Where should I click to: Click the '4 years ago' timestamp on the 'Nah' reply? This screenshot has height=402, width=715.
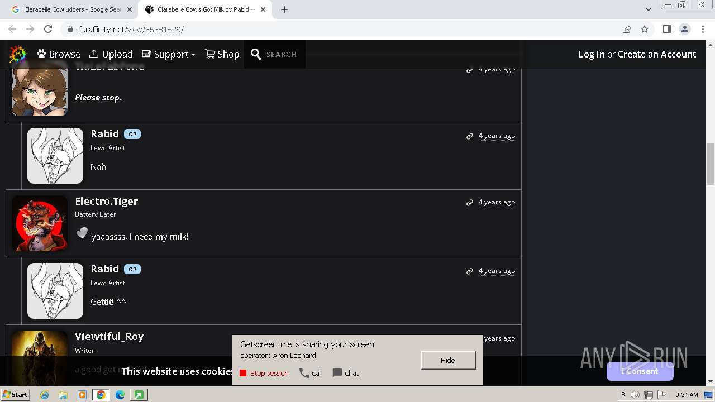(497, 136)
